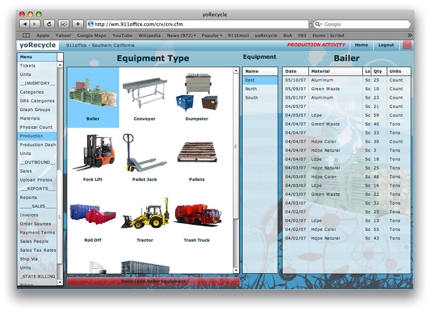The height and width of the screenshot is (312, 430).
Task: Open Invoices from the menu
Action: (x=29, y=215)
